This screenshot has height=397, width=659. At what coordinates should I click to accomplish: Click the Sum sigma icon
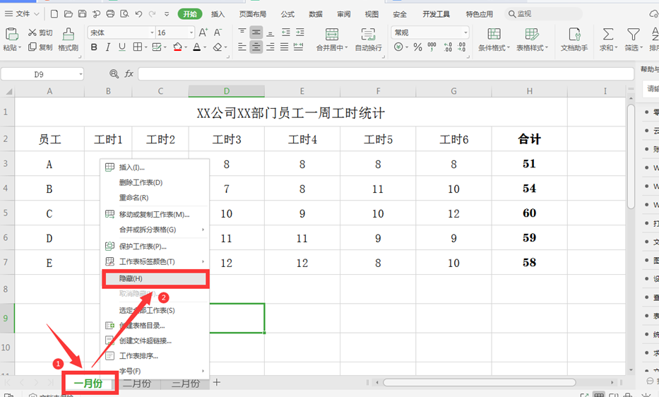coord(607,34)
